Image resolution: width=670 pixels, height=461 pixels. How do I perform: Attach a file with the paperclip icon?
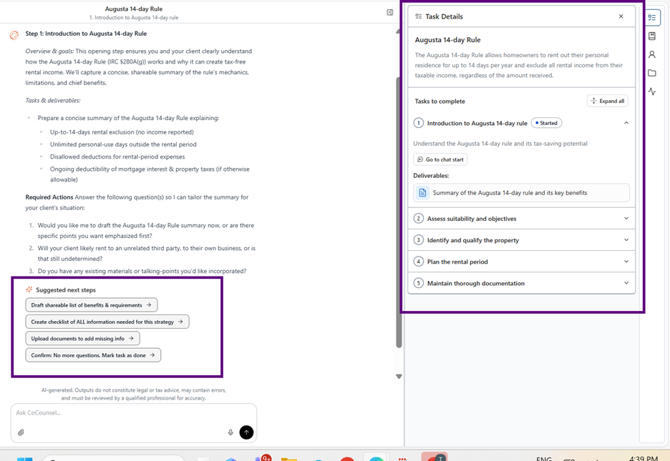point(21,432)
